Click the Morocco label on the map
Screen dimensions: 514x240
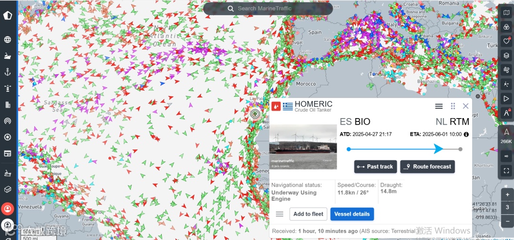click(306, 84)
